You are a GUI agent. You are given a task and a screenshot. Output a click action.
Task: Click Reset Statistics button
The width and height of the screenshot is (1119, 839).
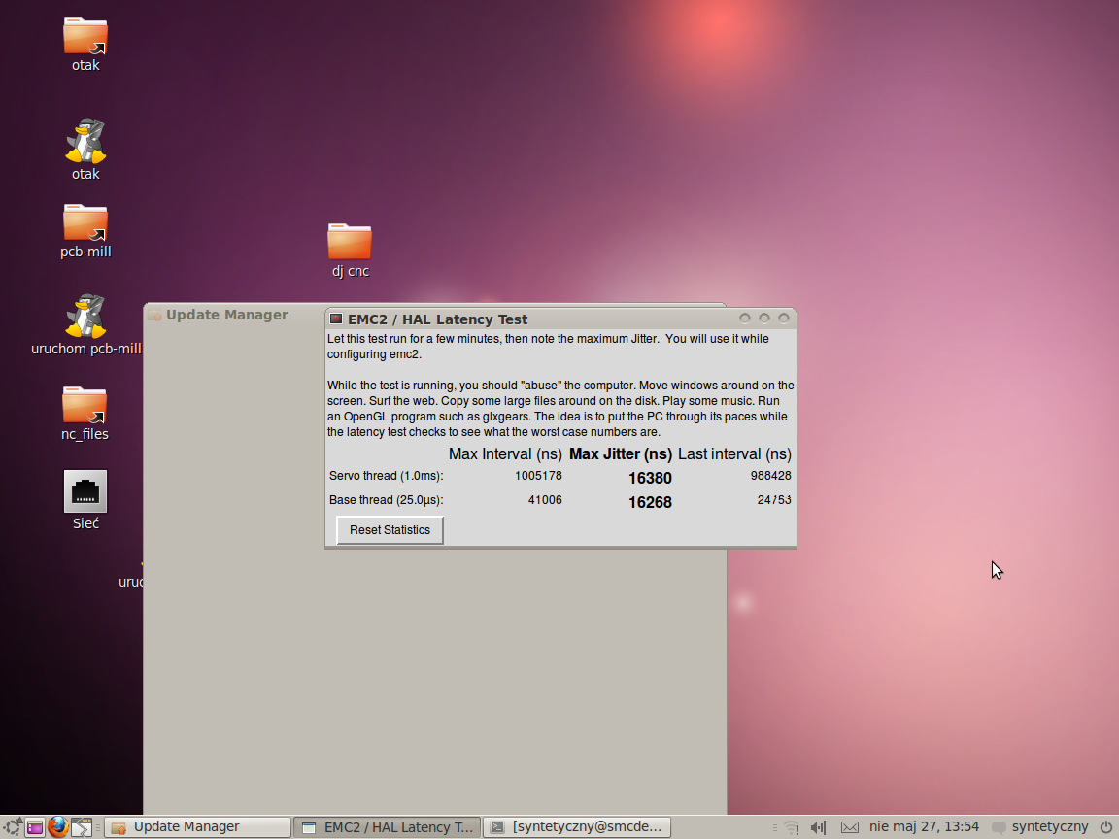coord(390,530)
